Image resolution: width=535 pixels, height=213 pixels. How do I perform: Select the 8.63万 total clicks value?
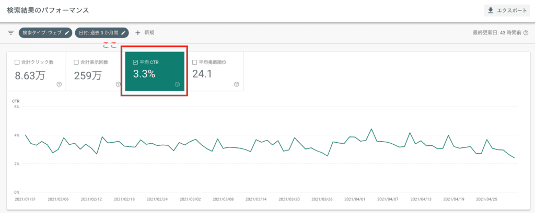pos(30,76)
